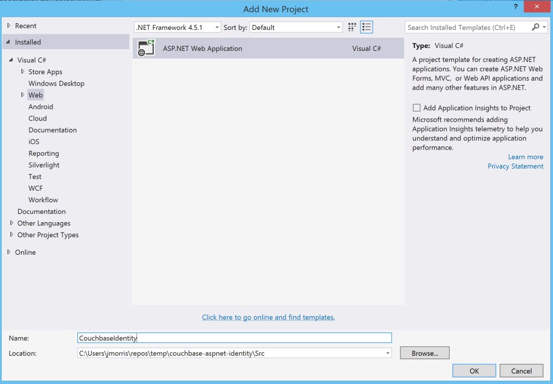Click the go online and find templates link
The image size is (553, 384).
tap(268, 317)
